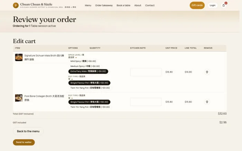
Task: Open the shopping cart icon
Action: pos(223,6)
